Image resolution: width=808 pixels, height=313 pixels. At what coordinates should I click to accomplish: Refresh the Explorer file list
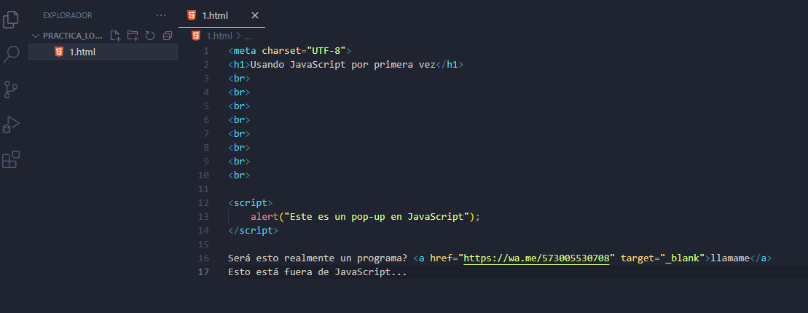(x=150, y=36)
